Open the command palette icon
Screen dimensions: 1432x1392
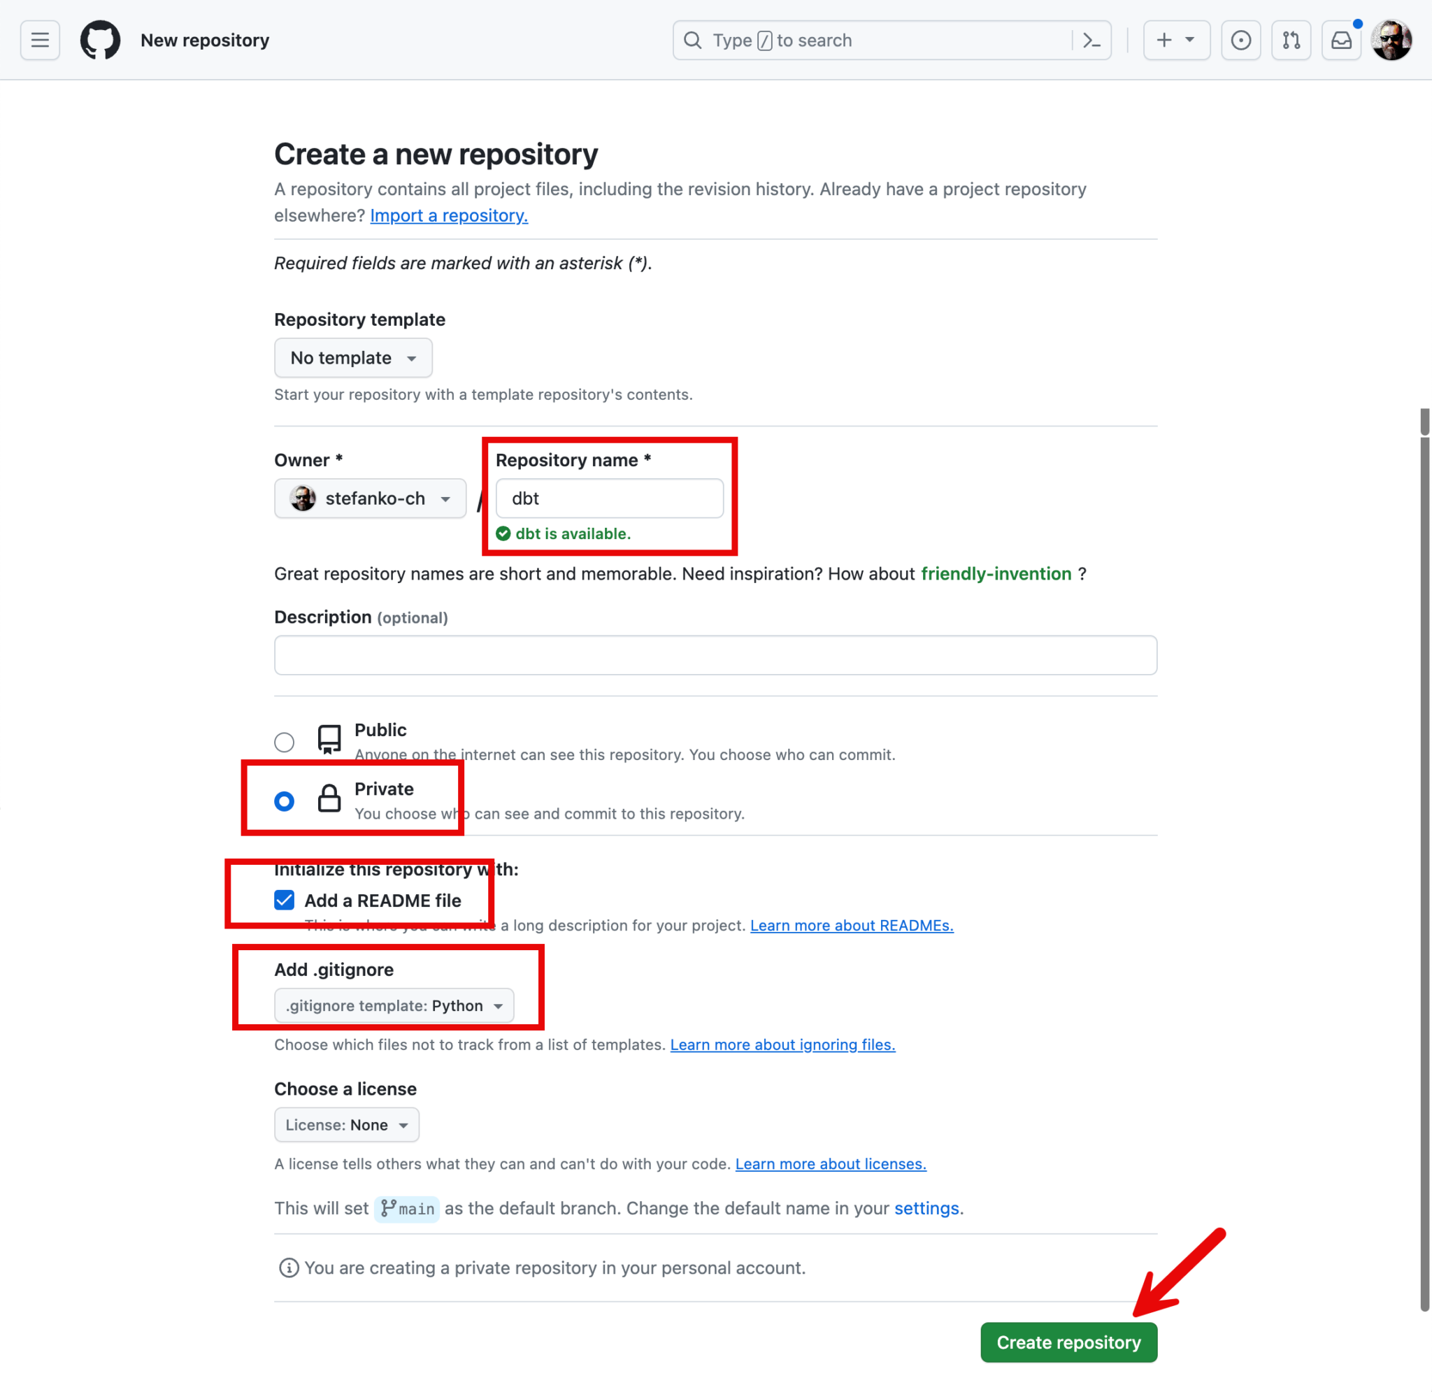coord(1091,41)
